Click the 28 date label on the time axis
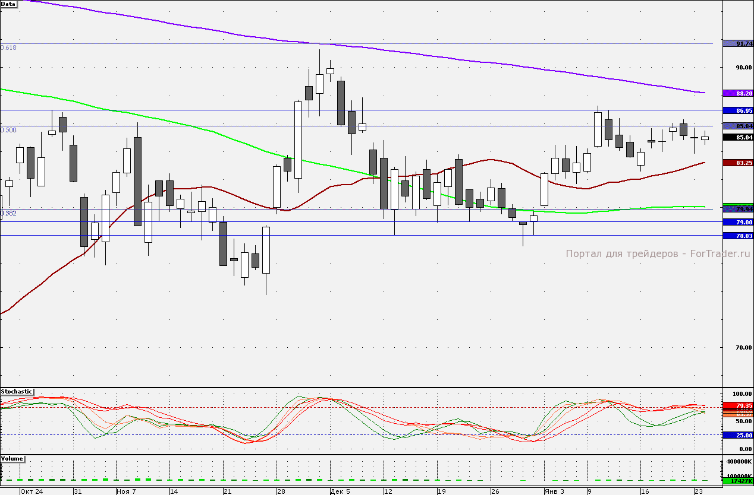754x495 pixels. 281,491
